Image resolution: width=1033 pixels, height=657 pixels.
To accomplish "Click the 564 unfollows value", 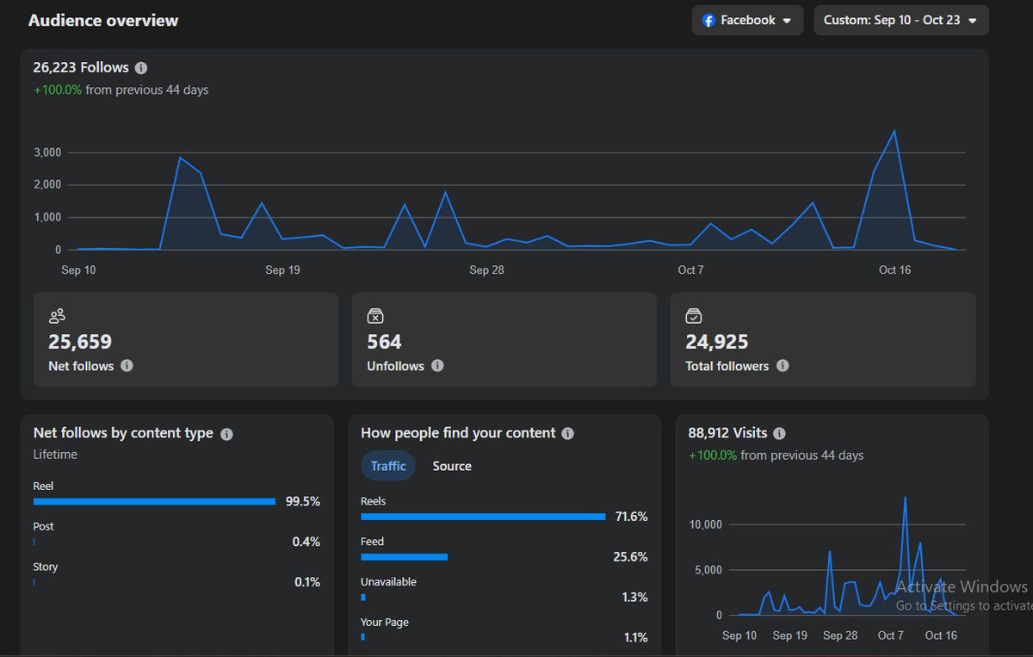I will 384,342.
